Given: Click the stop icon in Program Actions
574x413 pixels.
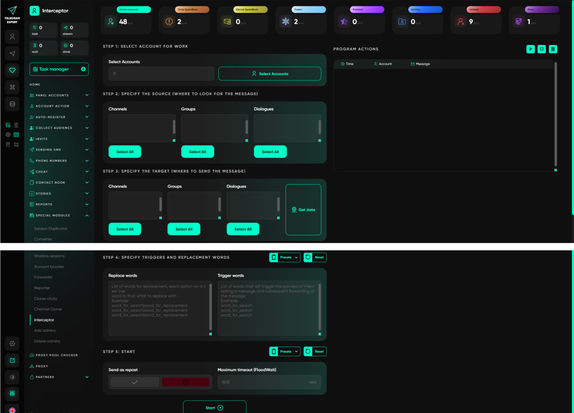Looking at the screenshot, I should [542, 49].
